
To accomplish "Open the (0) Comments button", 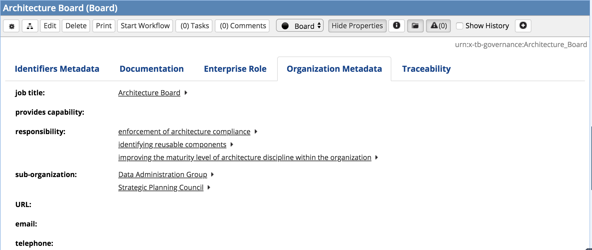I will pyautogui.click(x=242, y=26).
